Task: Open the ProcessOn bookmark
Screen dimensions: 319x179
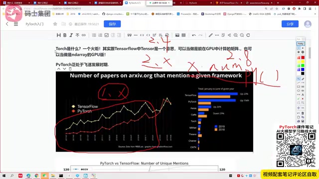Action: click(x=188, y=14)
